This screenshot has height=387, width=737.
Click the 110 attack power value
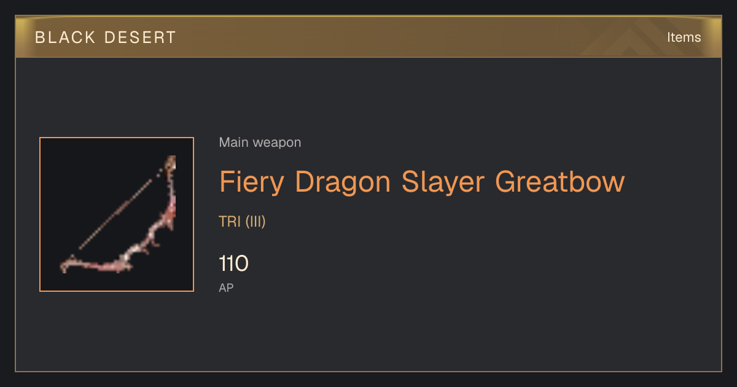click(x=233, y=264)
